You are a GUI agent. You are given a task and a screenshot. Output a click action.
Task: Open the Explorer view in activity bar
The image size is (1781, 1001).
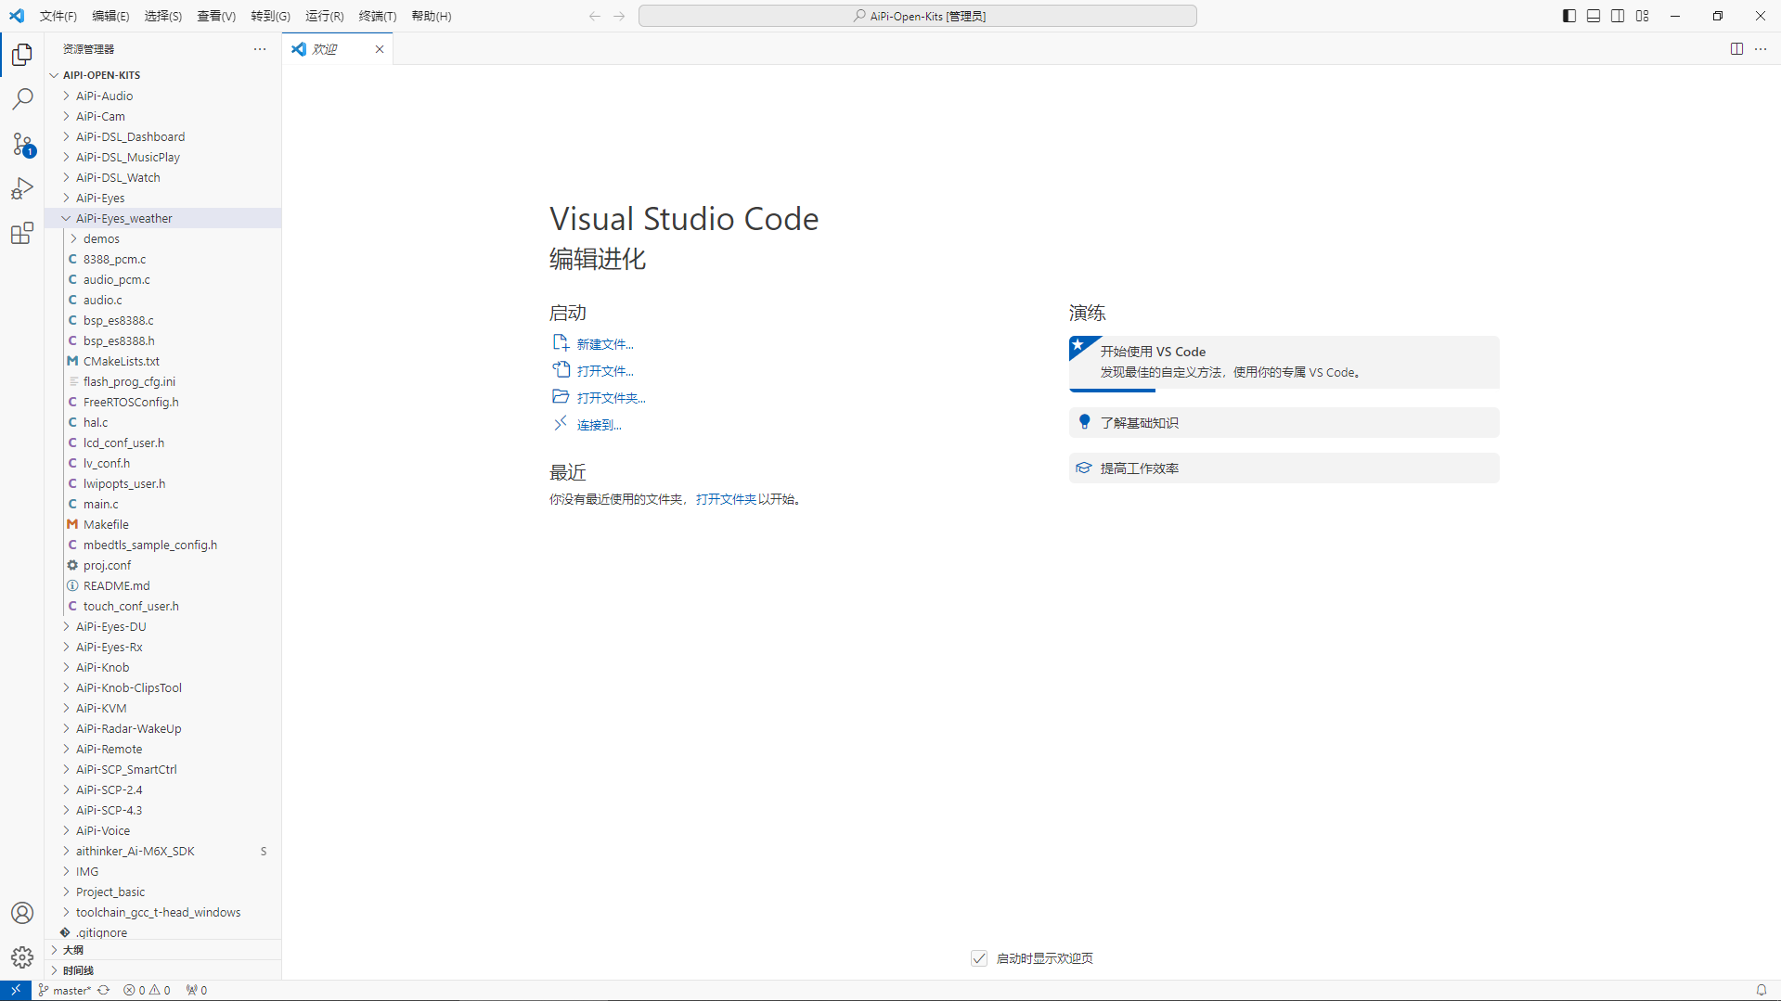22,55
